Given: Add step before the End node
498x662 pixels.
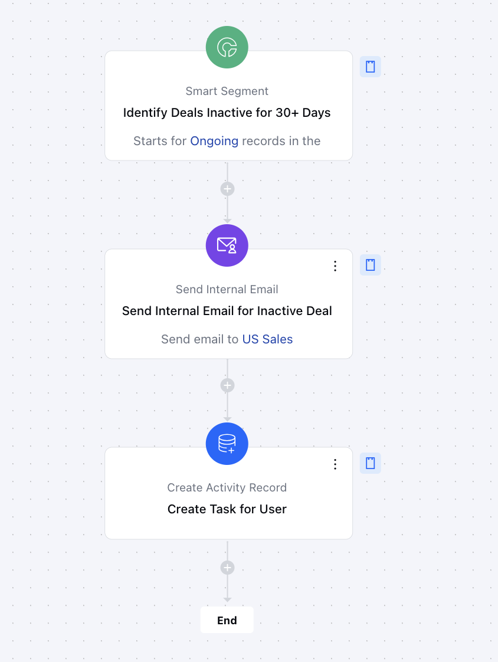Looking at the screenshot, I should (x=227, y=568).
